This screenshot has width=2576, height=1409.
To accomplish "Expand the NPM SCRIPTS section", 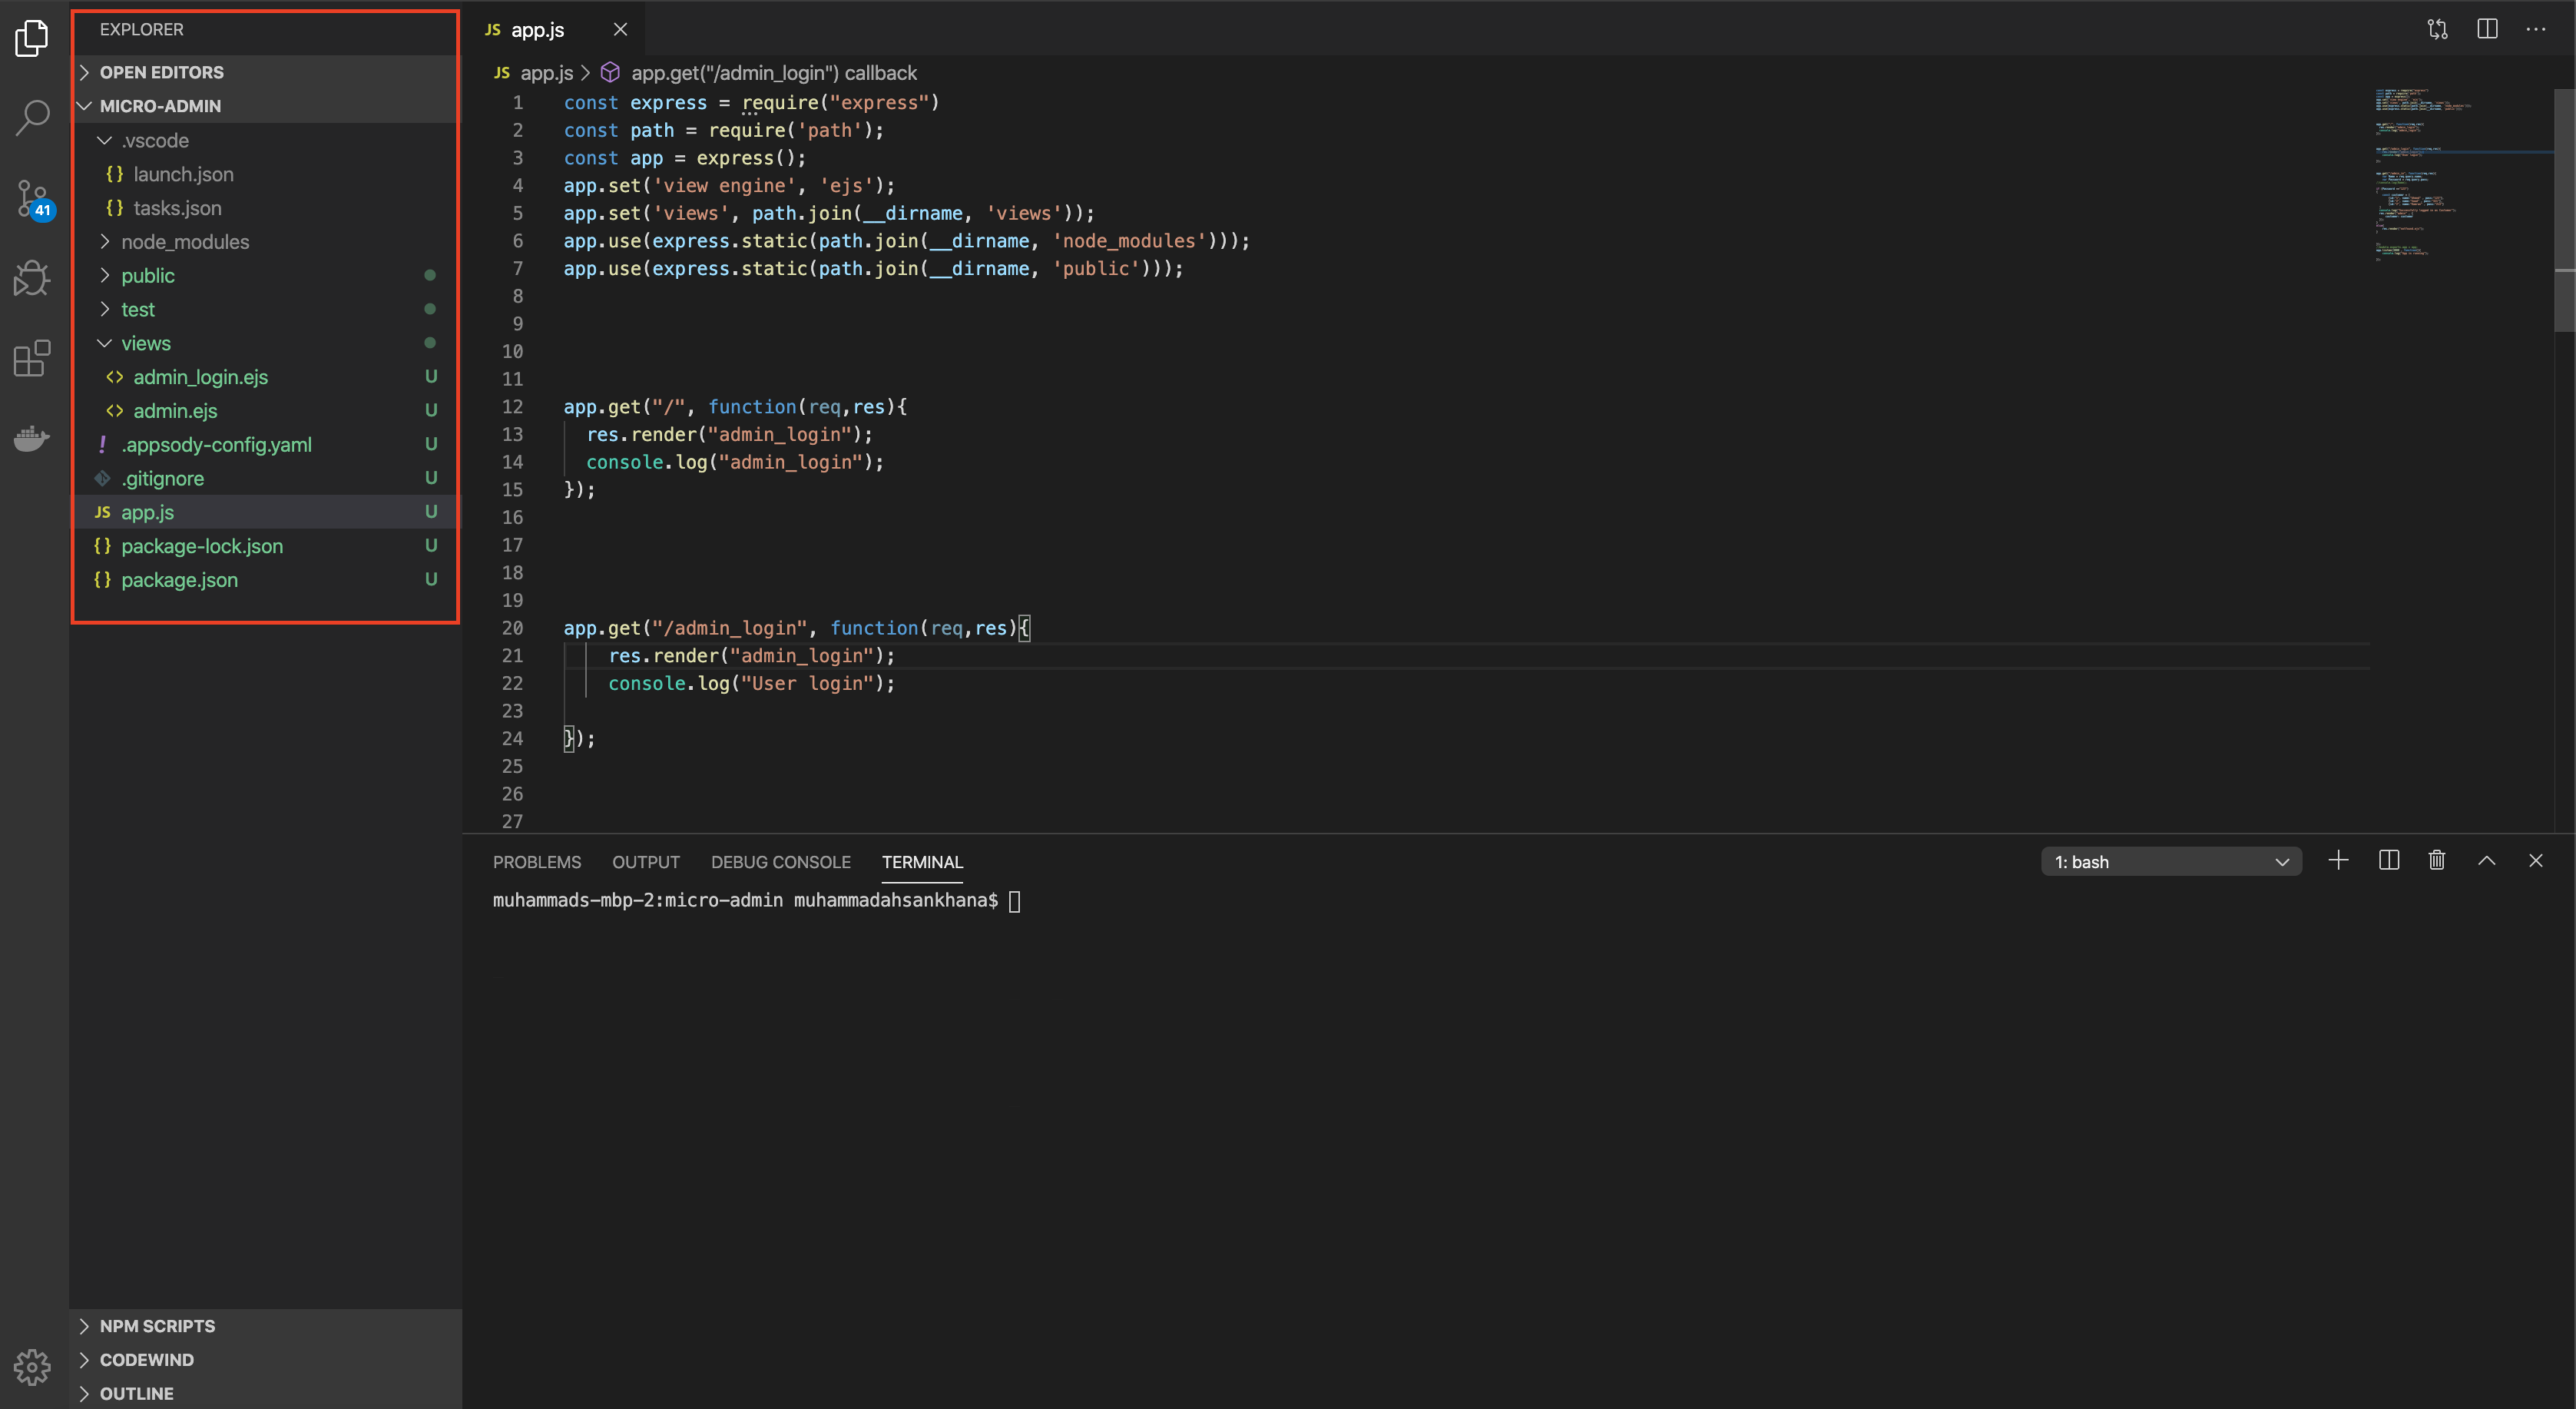I will (x=157, y=1325).
